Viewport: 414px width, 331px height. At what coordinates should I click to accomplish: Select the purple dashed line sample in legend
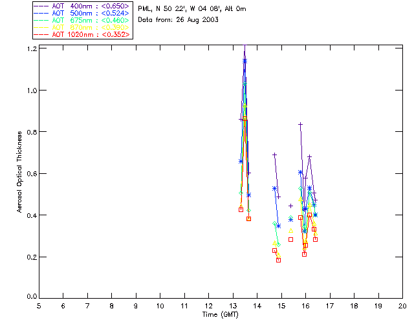coord(41,6)
